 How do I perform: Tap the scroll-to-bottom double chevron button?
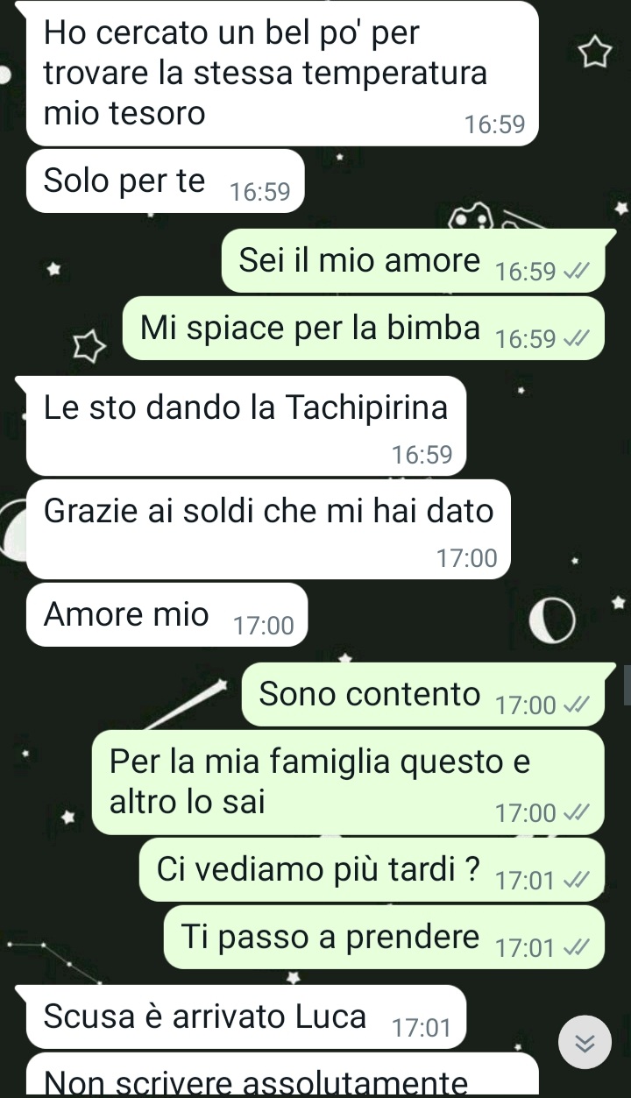585,1042
